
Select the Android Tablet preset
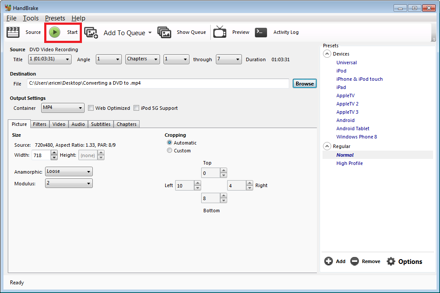(353, 128)
